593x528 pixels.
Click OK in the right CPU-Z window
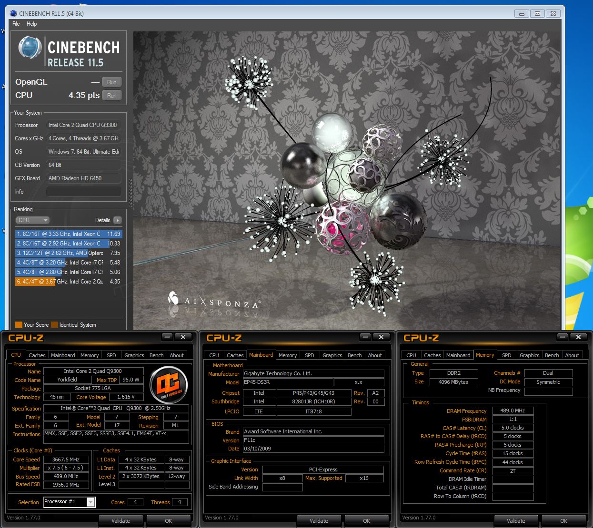pyautogui.click(x=563, y=521)
